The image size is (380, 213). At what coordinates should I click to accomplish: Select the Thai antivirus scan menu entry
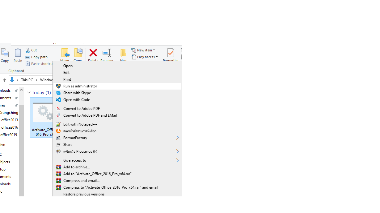pyautogui.click(x=117, y=131)
